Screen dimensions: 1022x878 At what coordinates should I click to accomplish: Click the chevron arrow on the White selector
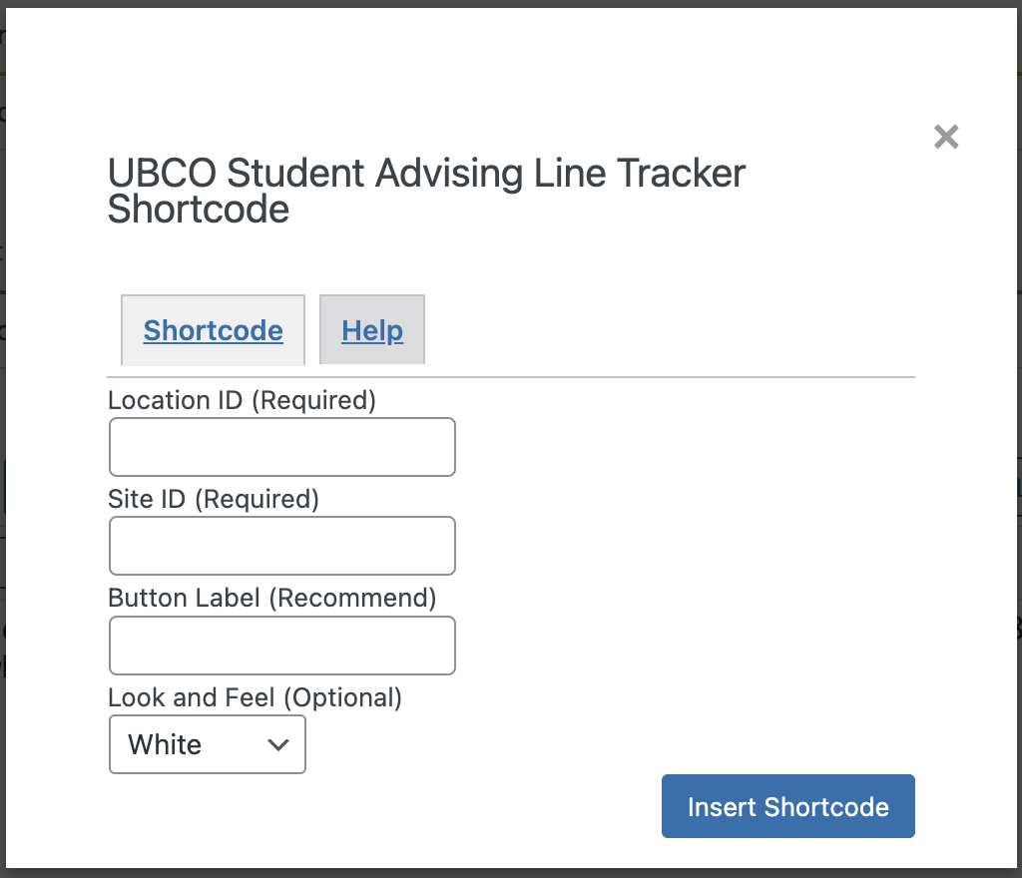pyautogui.click(x=278, y=745)
